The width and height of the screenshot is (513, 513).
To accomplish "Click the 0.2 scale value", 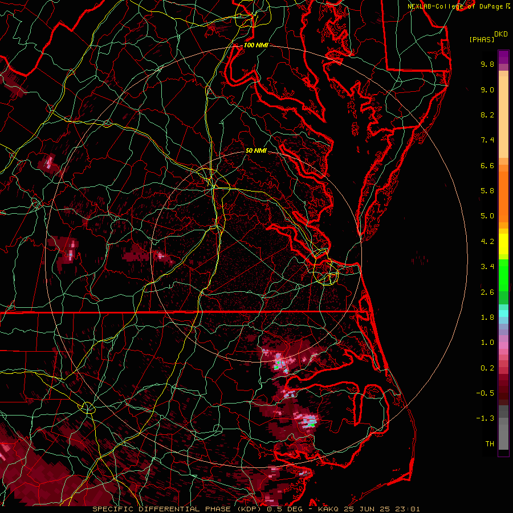I will pos(487,368).
